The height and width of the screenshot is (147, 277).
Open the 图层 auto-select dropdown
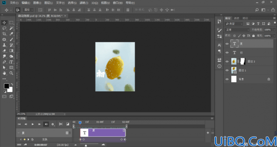tap(29, 10)
